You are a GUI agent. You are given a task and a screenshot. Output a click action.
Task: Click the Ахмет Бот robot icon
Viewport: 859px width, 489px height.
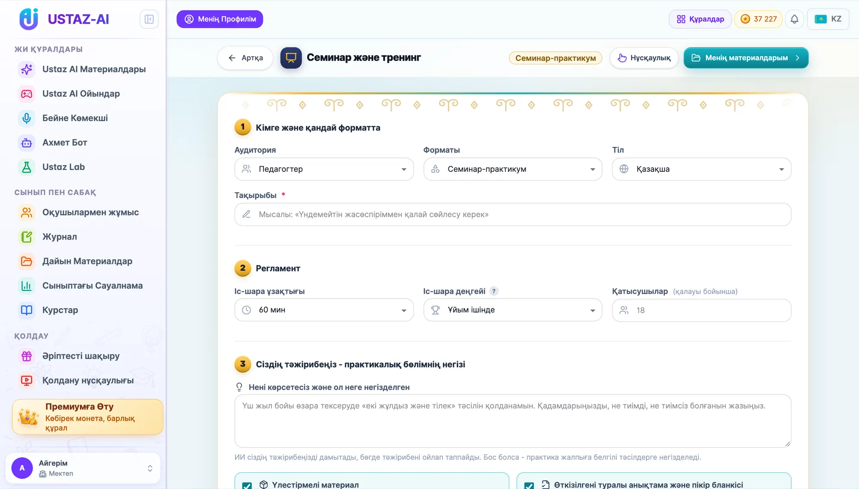pyautogui.click(x=27, y=143)
